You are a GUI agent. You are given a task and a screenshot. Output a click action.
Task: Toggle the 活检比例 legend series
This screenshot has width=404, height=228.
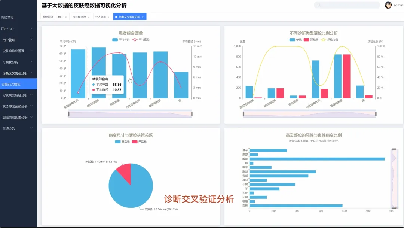click(x=330, y=40)
